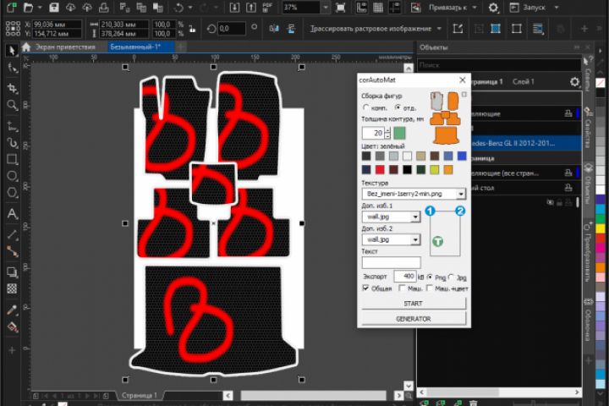
Task: Click the Текст input field
Action: pos(391,263)
